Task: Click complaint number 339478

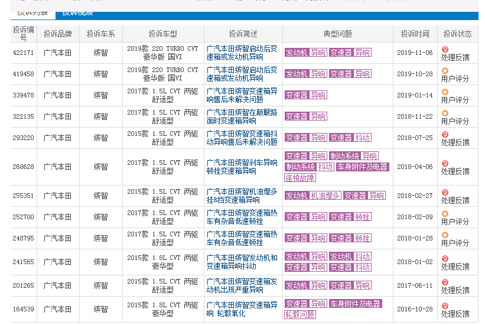Action: point(23,95)
